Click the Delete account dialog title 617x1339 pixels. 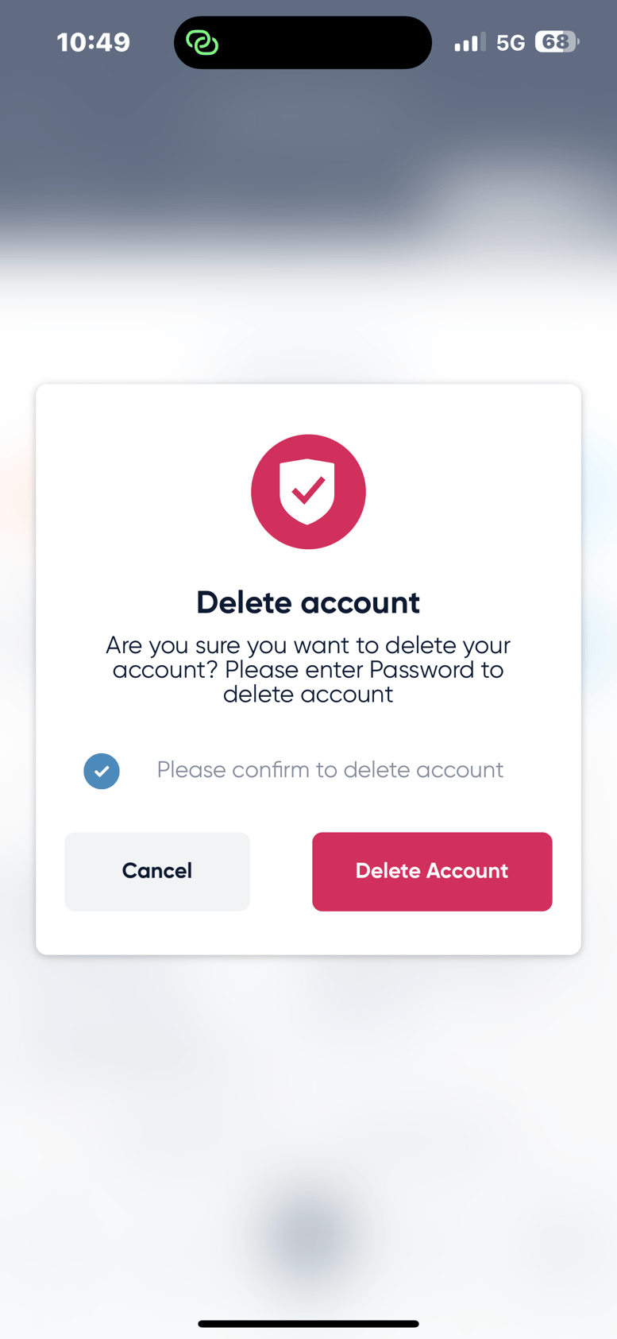[308, 602]
